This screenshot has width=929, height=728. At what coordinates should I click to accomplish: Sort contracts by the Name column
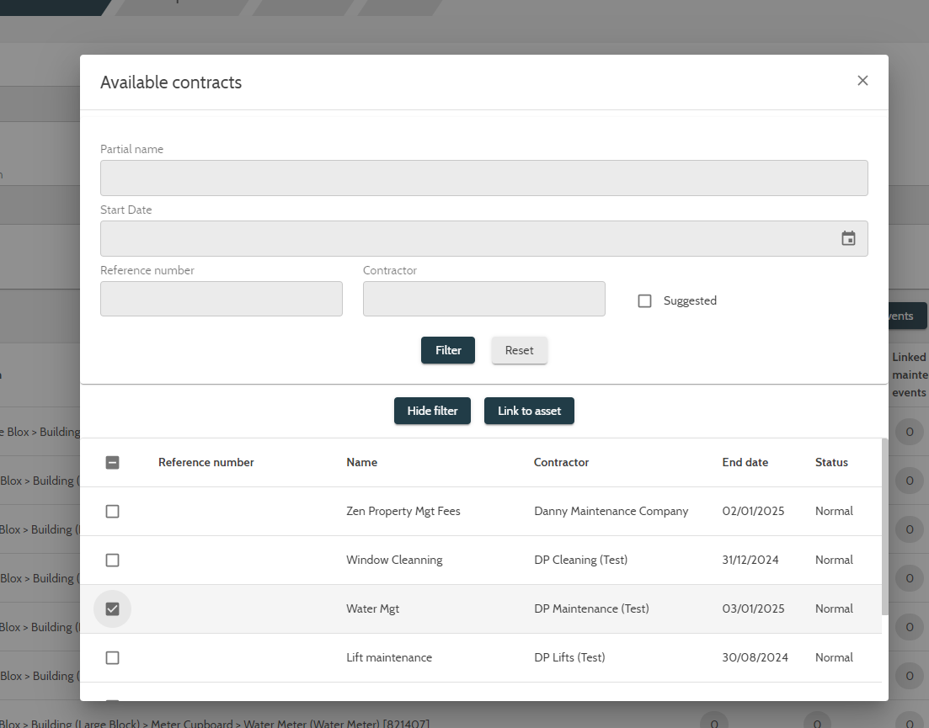click(x=361, y=462)
